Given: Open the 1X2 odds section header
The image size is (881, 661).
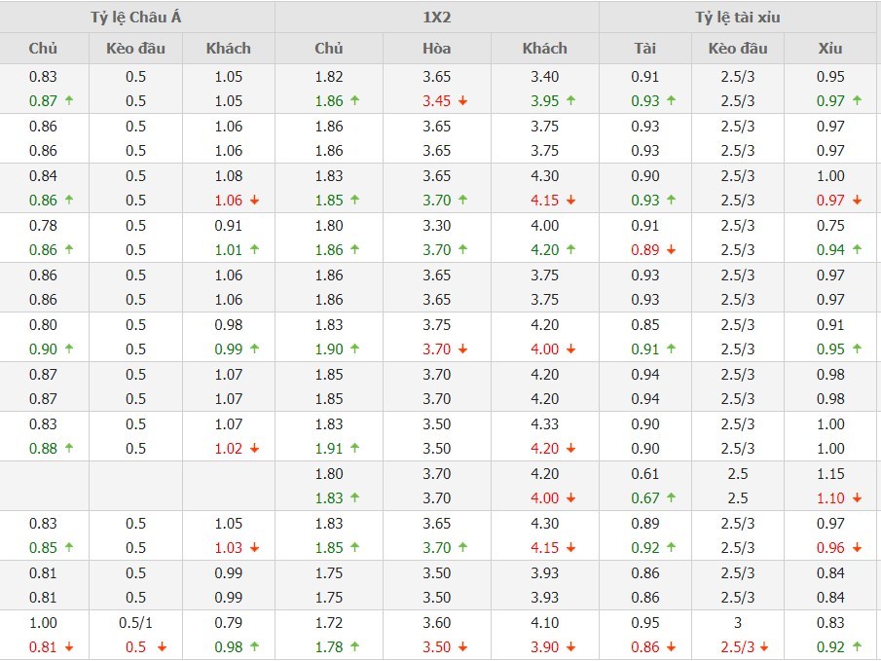Looking at the screenshot, I should click(436, 17).
